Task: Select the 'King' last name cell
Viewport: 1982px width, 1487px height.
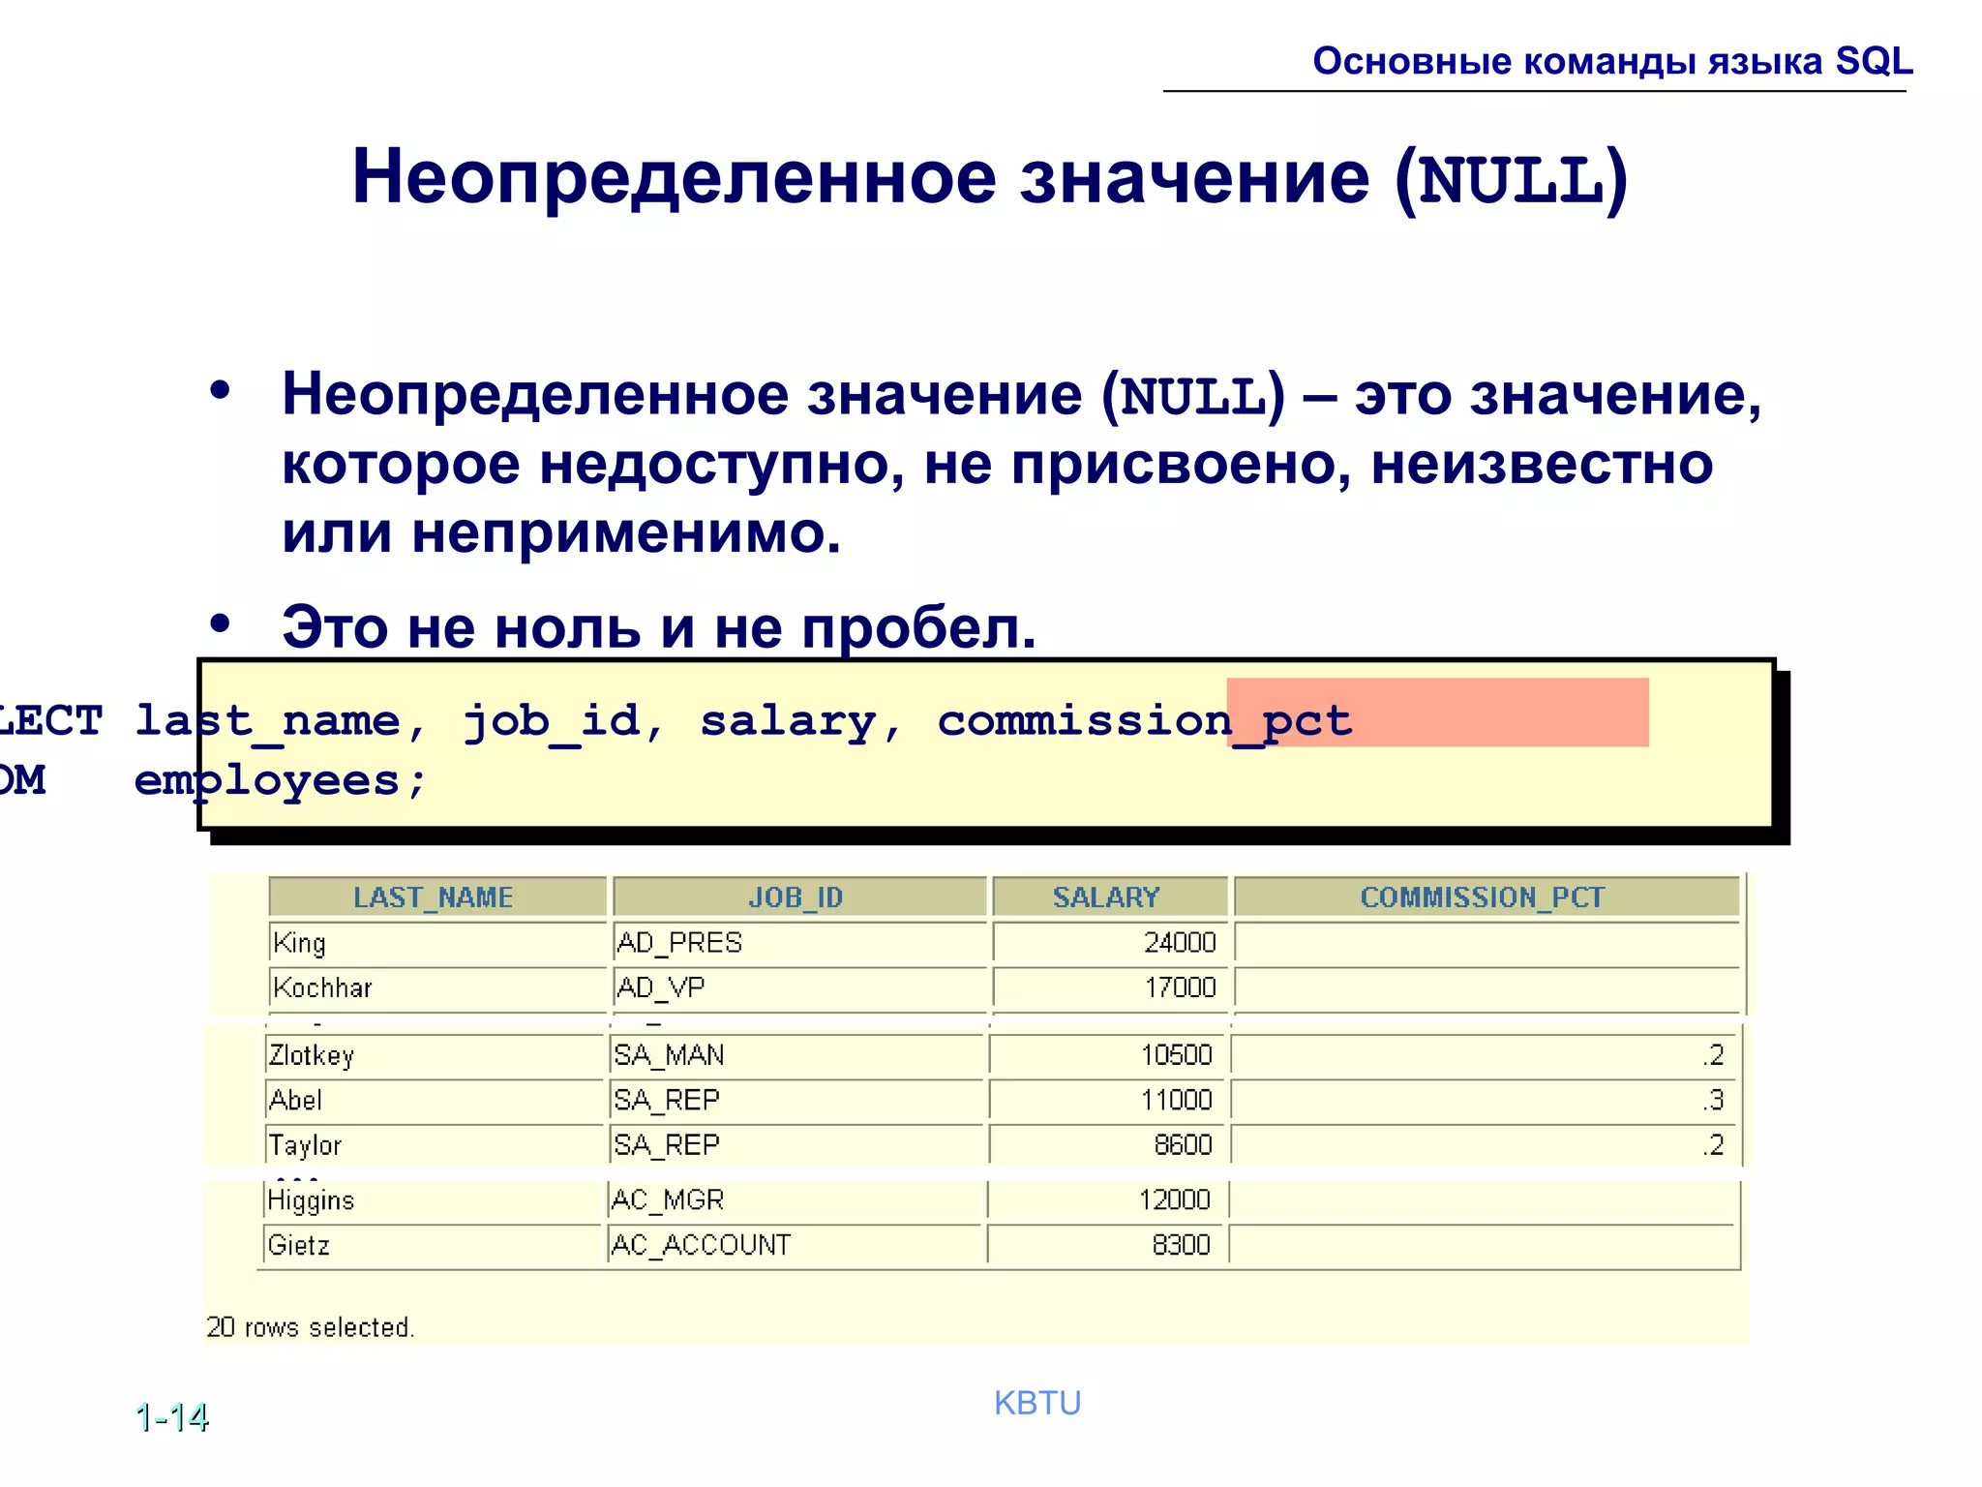Action: click(437, 942)
